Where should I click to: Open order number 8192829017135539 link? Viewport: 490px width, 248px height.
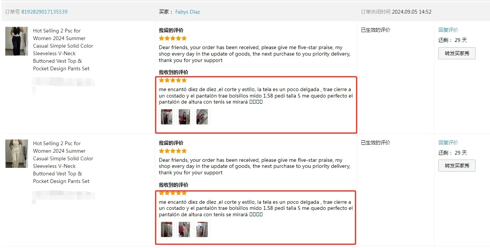pyautogui.click(x=44, y=12)
